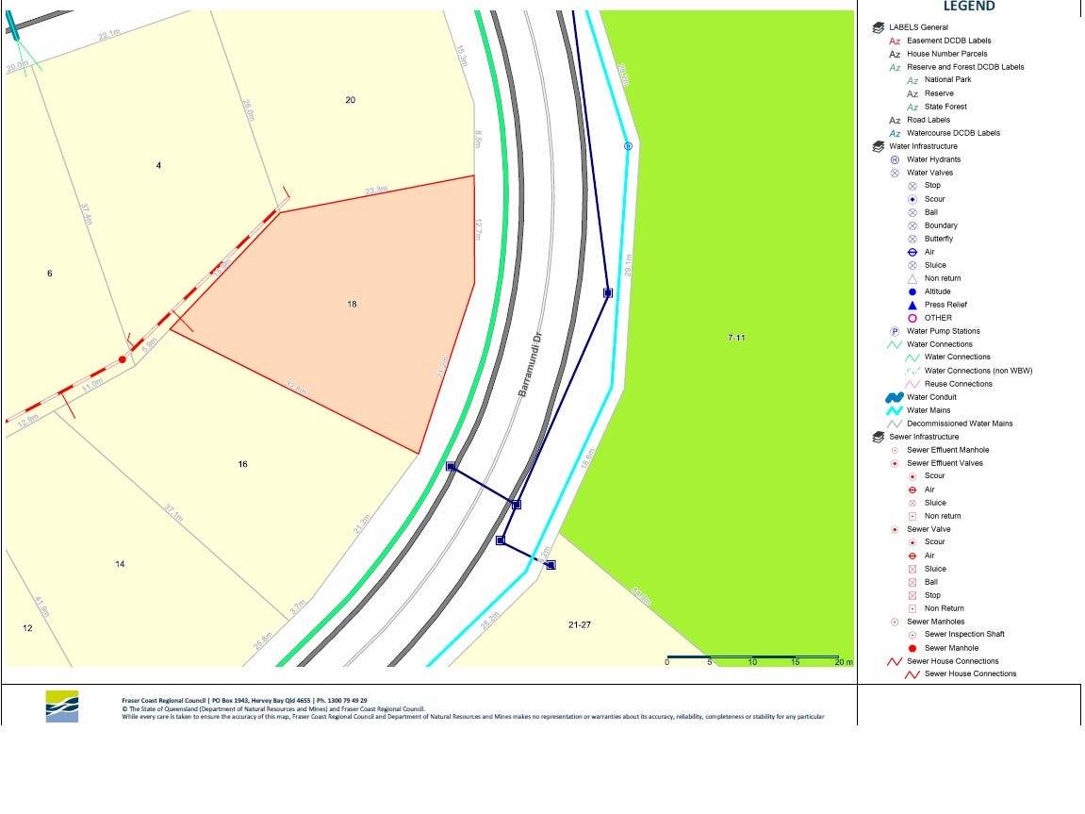Viewport: 1085px width, 814px height.
Task: Click the Water Infrastructure layer group icon
Action: point(879,146)
